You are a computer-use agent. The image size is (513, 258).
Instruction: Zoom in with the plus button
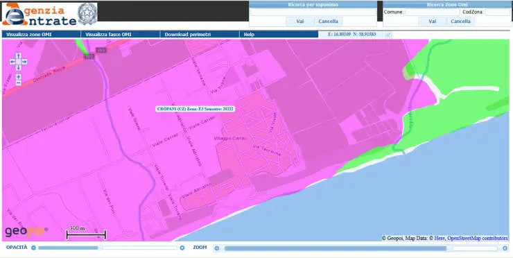(18, 77)
